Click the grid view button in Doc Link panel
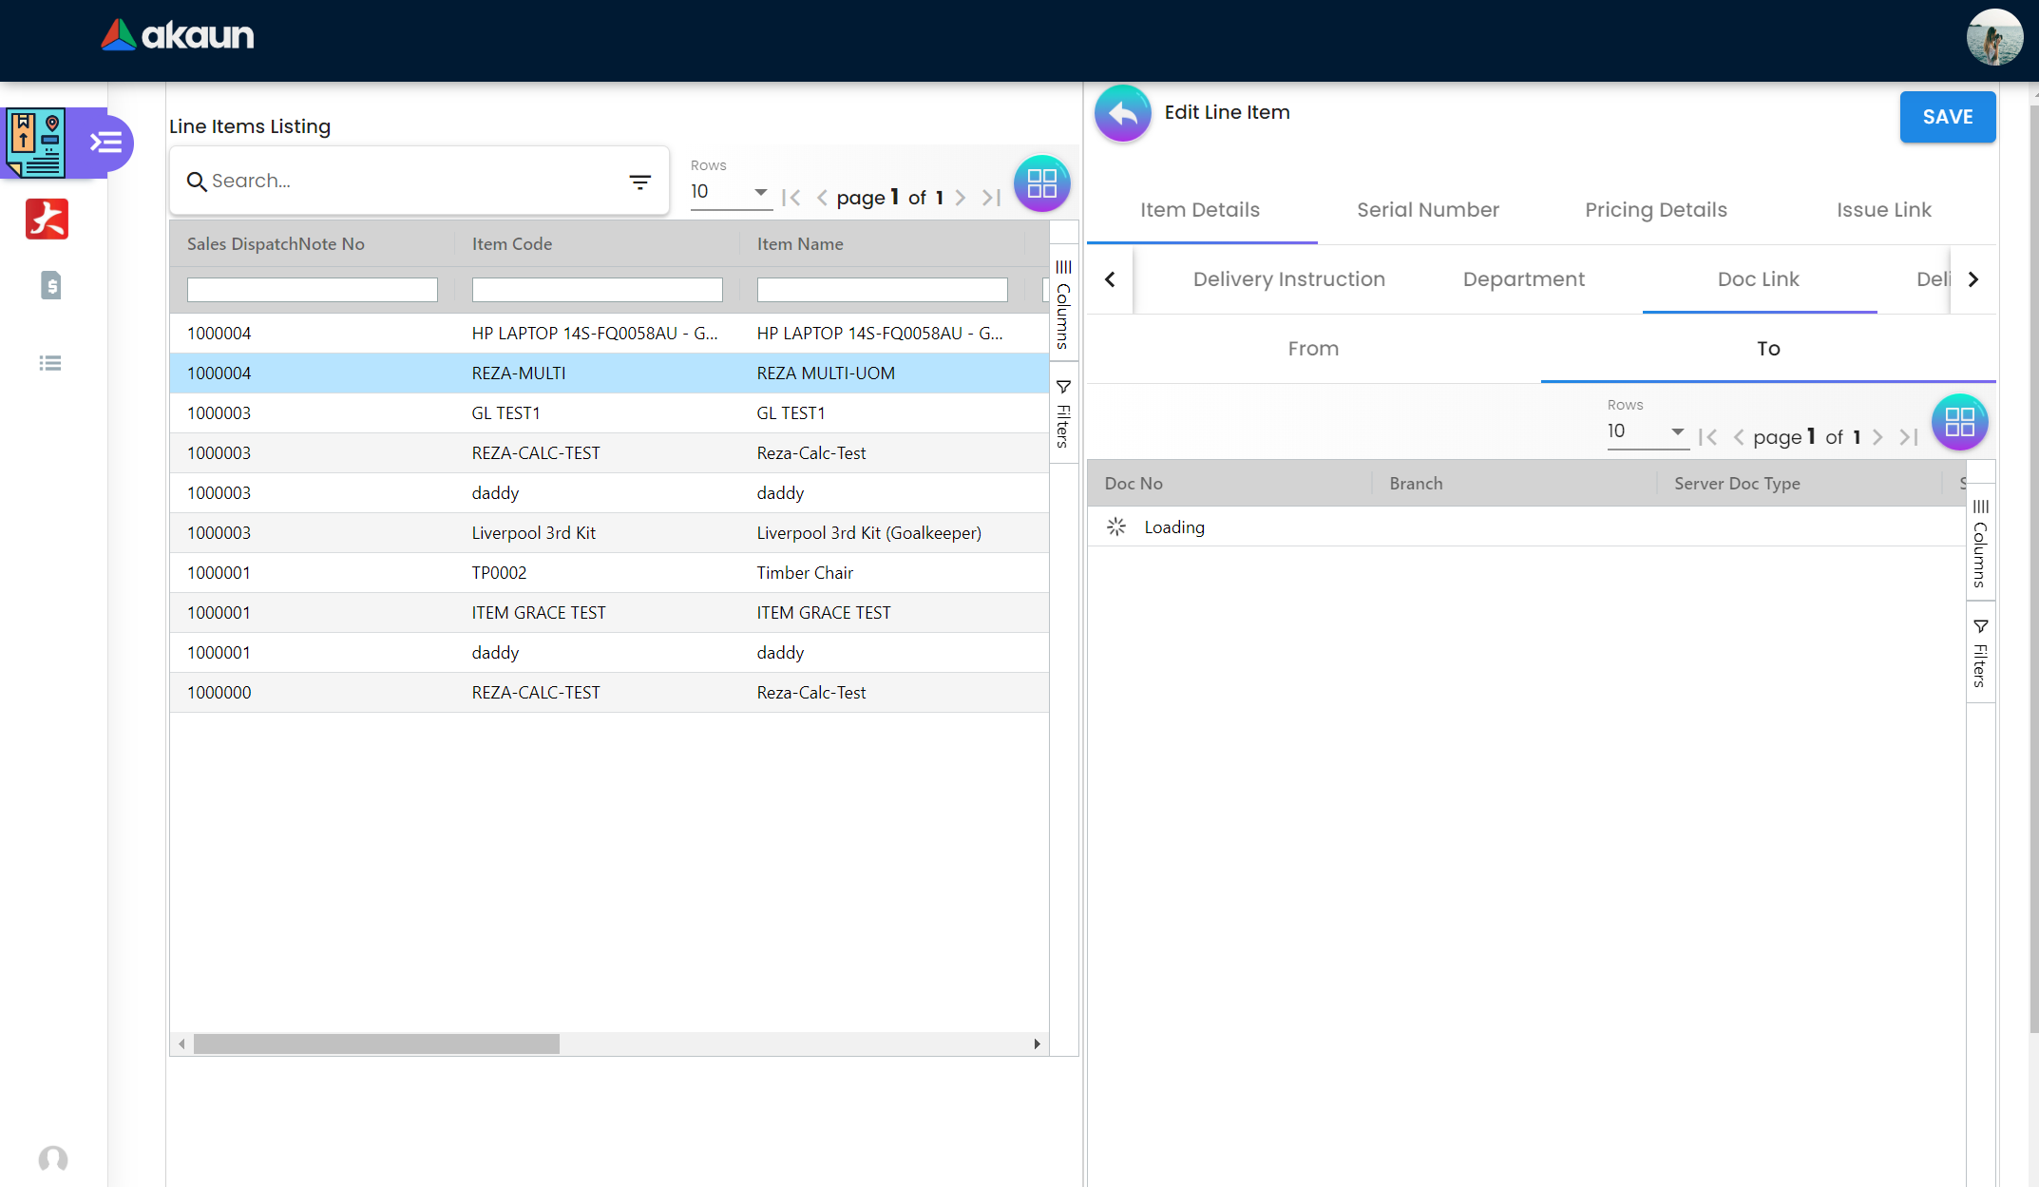The width and height of the screenshot is (2039, 1187). 1959,422
